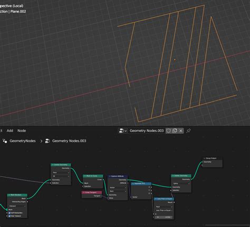Image resolution: width=250 pixels, height=227 pixels.
Task: Click the Attribute output socket on Capture Attribute
Action: point(128,183)
